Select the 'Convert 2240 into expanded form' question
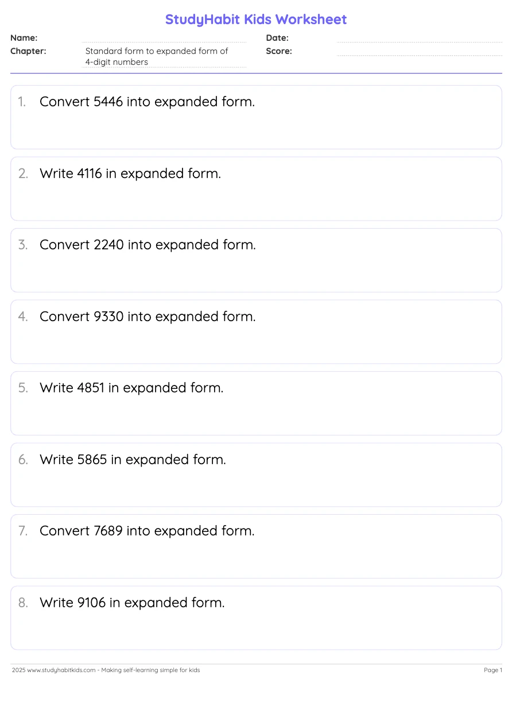512x725 pixels. [x=148, y=245]
